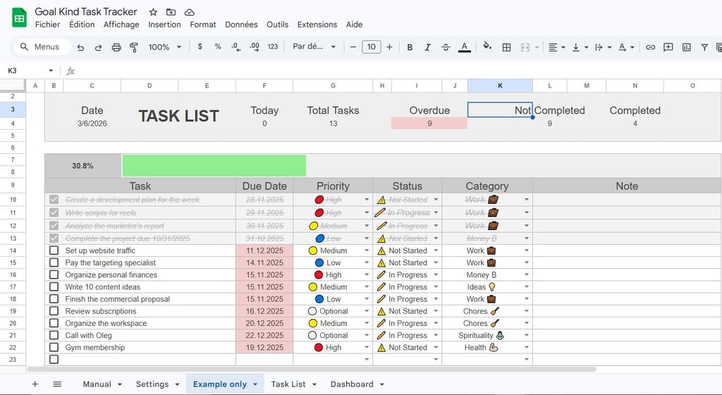Screen dimensions: 722x395
Task: Select the due date 11.12.2025 cell
Action: pos(264,250)
